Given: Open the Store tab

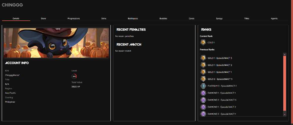Looking at the screenshot, I should (x=43, y=19).
